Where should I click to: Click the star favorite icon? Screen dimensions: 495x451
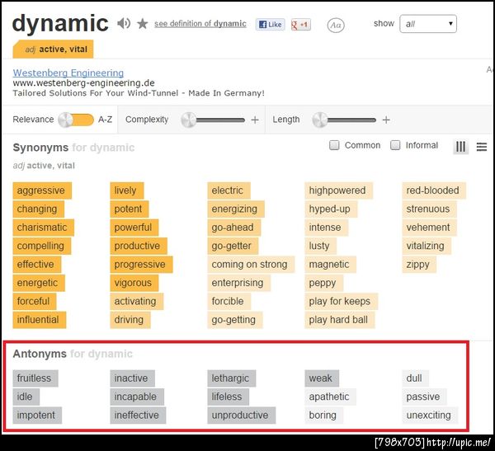pos(143,24)
